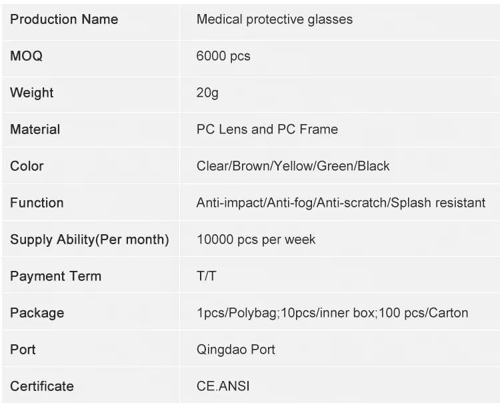Image resolution: width=500 pixels, height=413 pixels.
Task: Select the "1pcs/Polybag" packaging details text
Action: click(332, 313)
